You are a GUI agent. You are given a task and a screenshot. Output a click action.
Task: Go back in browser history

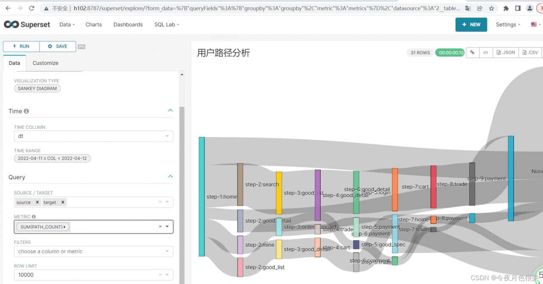click(x=8, y=8)
